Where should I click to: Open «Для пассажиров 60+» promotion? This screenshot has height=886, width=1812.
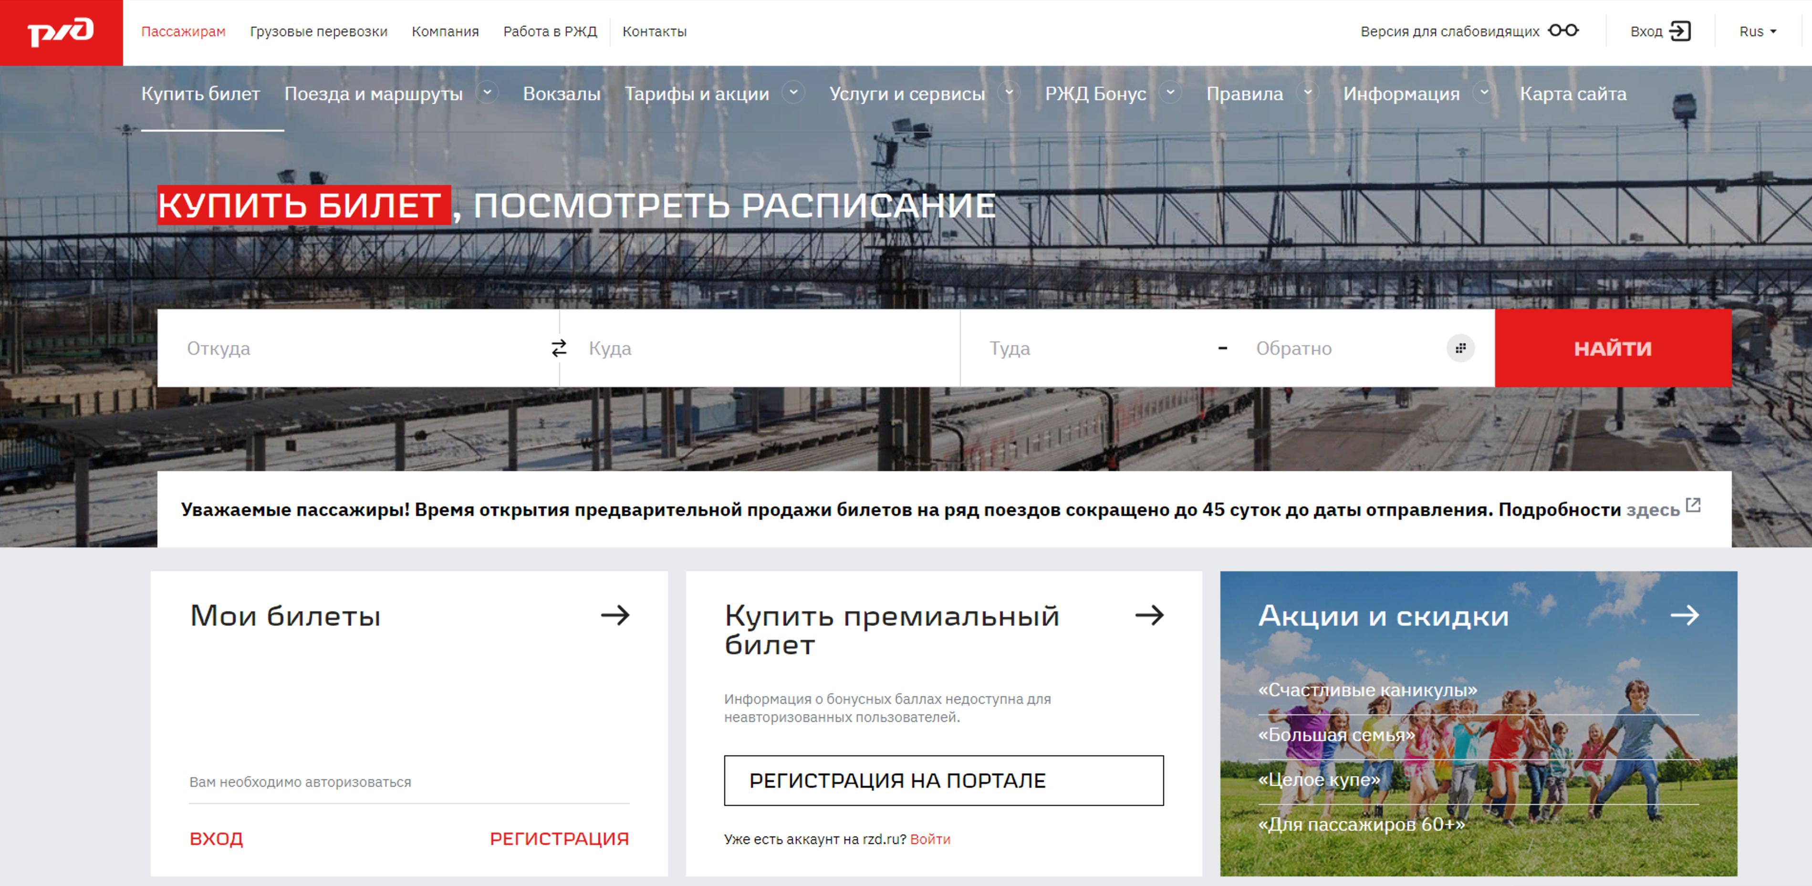[x=1361, y=824]
